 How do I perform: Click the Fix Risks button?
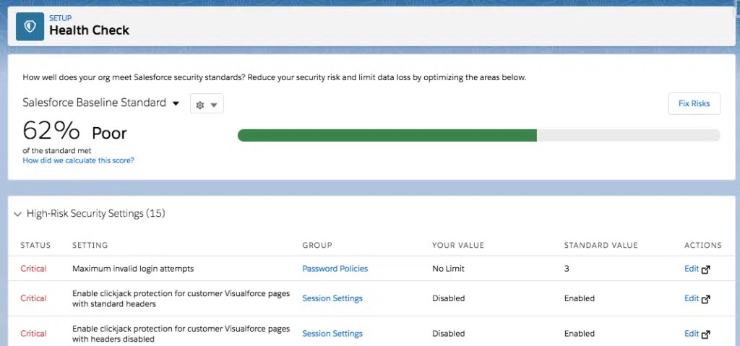pyautogui.click(x=694, y=103)
